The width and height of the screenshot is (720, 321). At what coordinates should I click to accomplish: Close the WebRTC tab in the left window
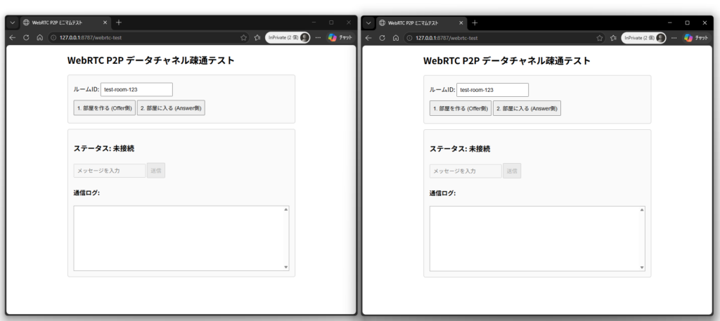[x=105, y=22]
